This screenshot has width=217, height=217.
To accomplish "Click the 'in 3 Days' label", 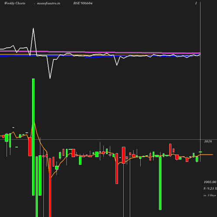I will point(210,195).
